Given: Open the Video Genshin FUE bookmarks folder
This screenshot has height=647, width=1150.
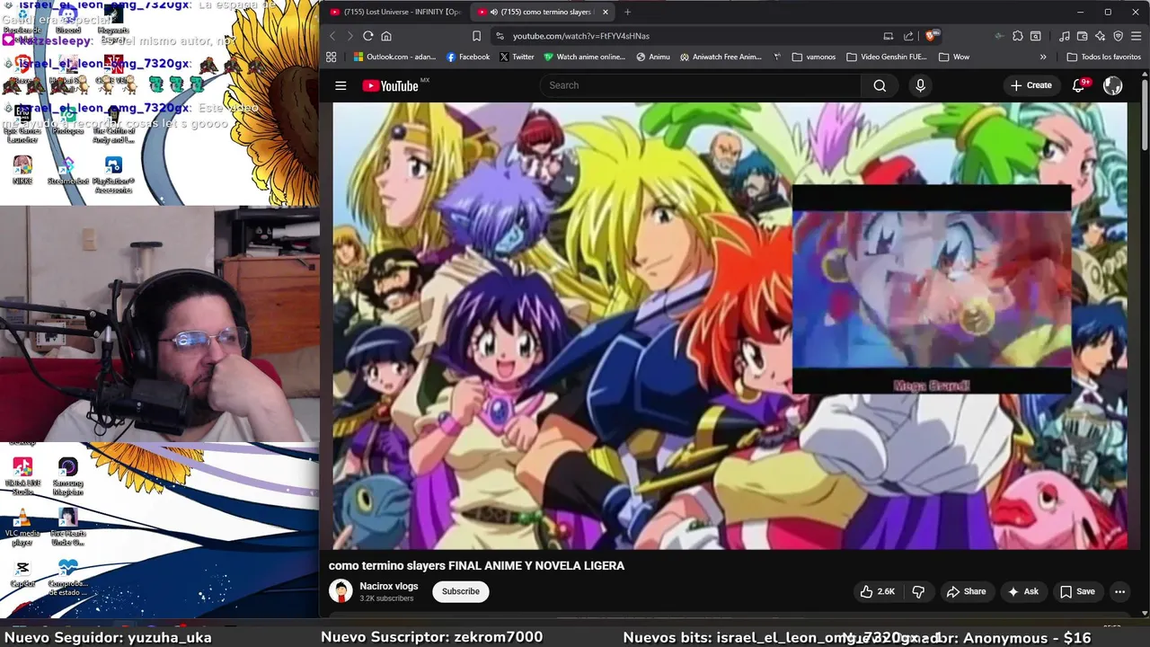Looking at the screenshot, I should tap(886, 57).
